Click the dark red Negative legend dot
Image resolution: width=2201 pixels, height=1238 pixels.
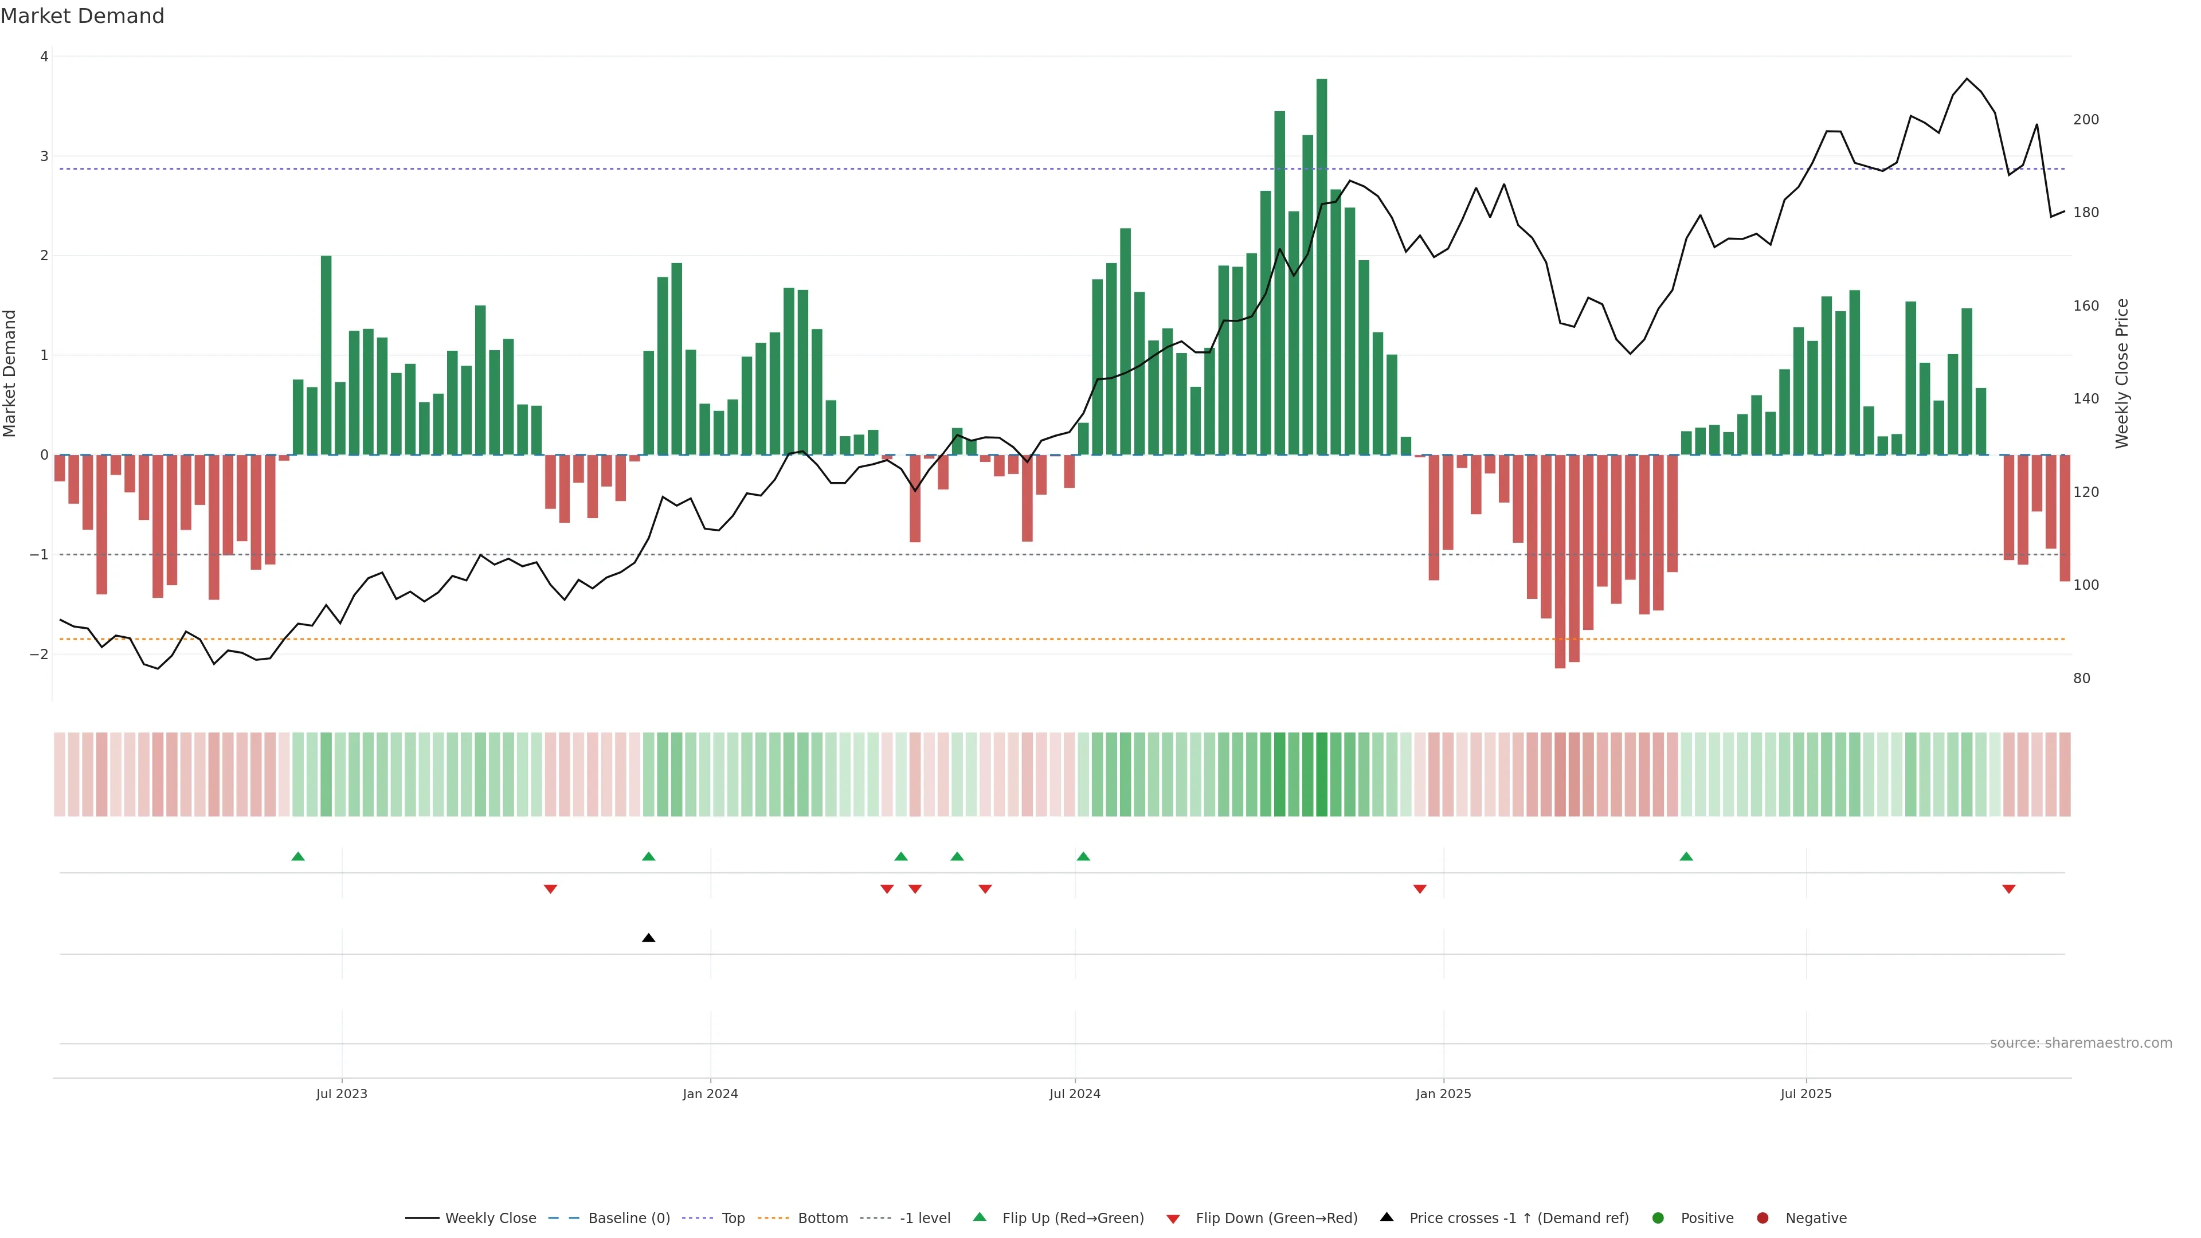(x=1763, y=1217)
